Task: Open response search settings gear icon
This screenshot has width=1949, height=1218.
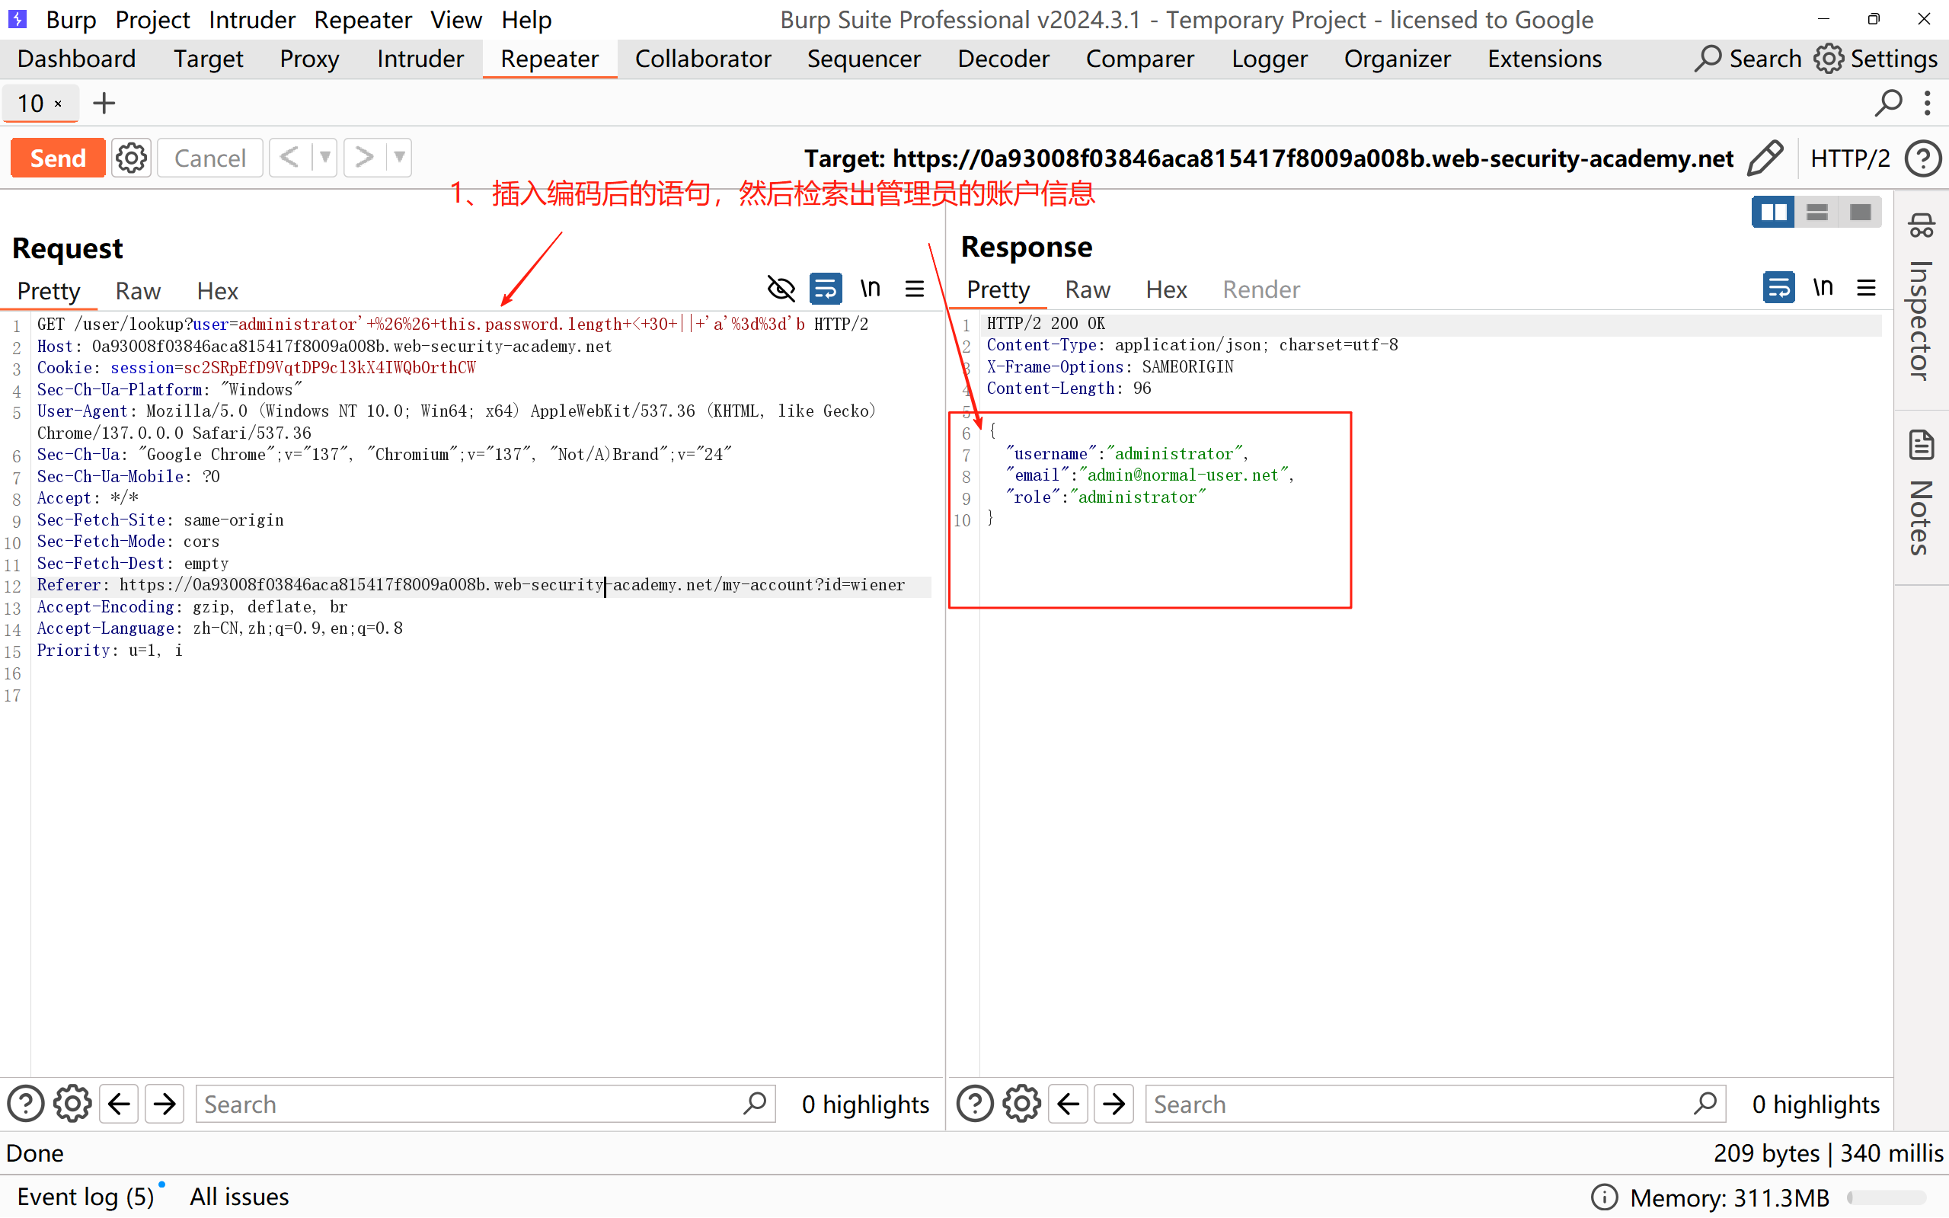Action: [x=1021, y=1104]
